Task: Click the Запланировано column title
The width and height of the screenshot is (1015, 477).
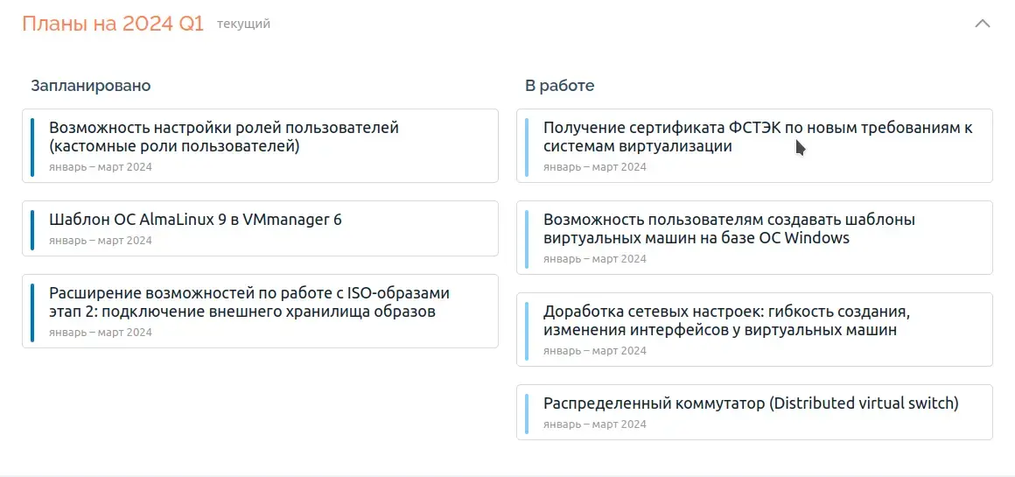Action: click(91, 86)
